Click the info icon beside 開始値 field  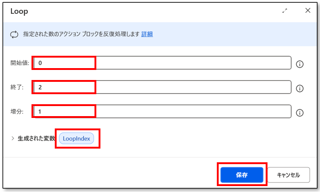(300, 64)
